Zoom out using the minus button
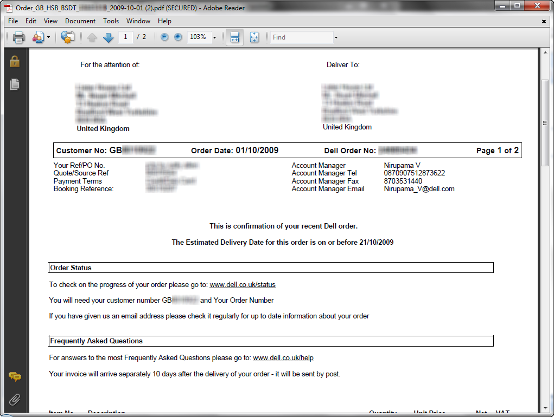Image resolution: width=554 pixels, height=417 pixels. (164, 37)
